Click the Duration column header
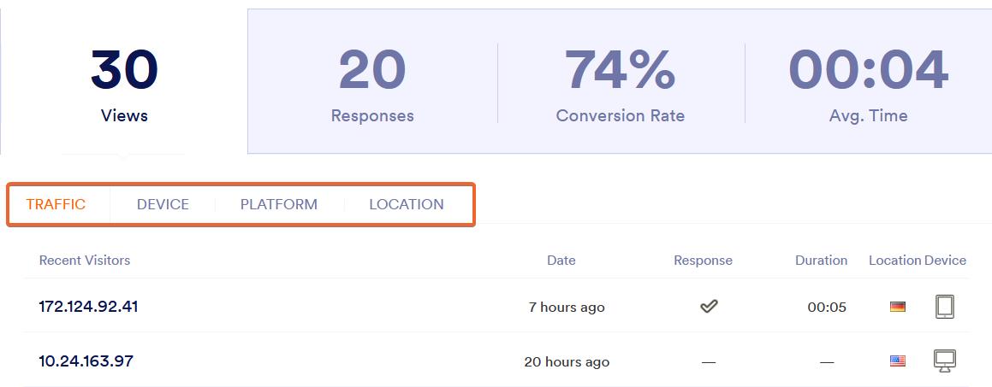 (821, 261)
